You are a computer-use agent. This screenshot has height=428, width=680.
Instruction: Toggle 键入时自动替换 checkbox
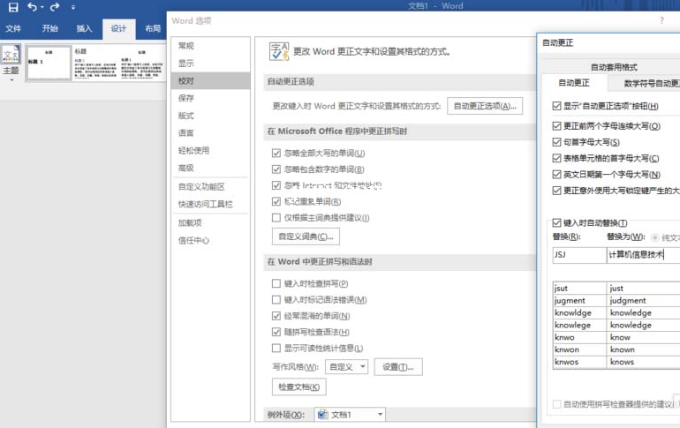click(557, 222)
